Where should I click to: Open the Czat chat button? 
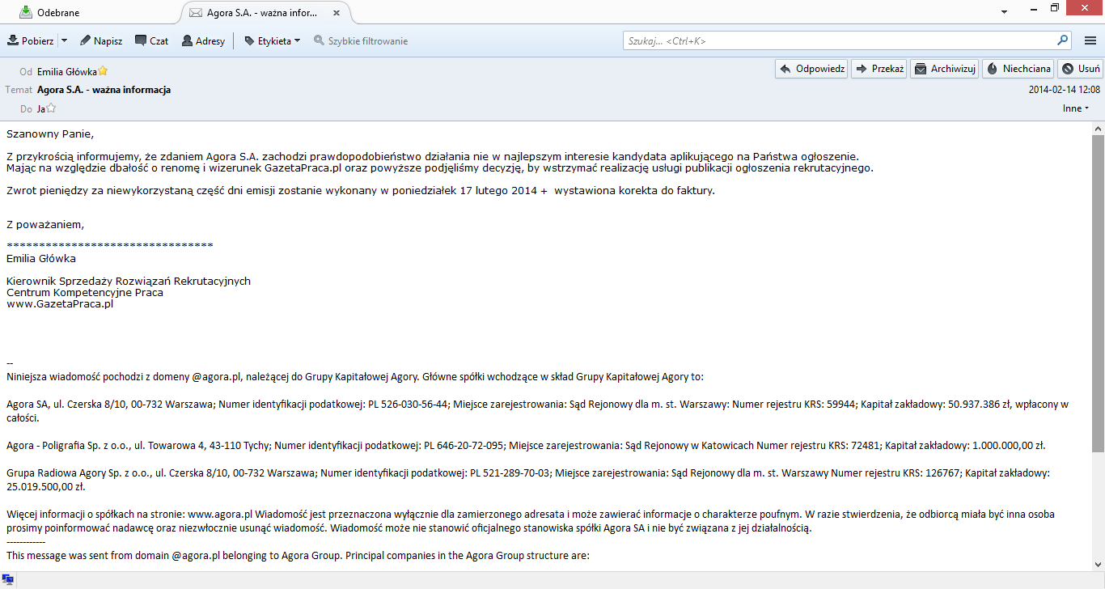point(151,40)
